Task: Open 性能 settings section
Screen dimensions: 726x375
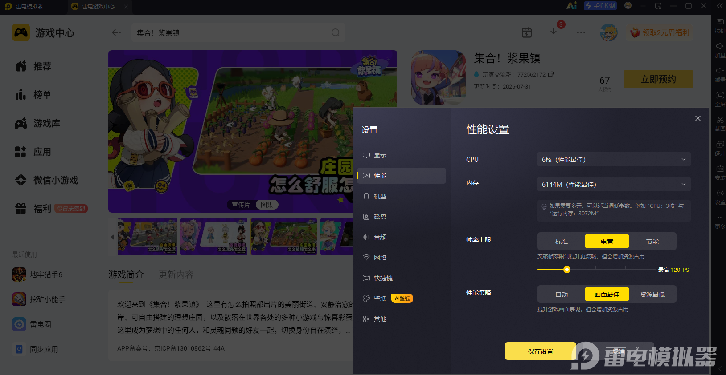Action: click(x=402, y=176)
